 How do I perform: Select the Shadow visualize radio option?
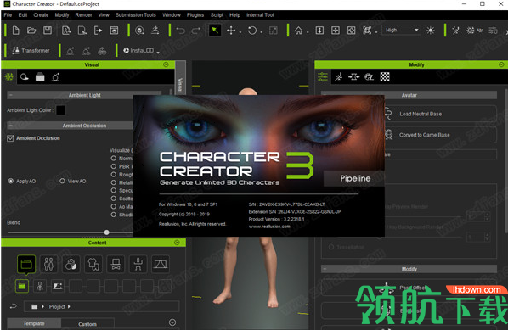113,215
